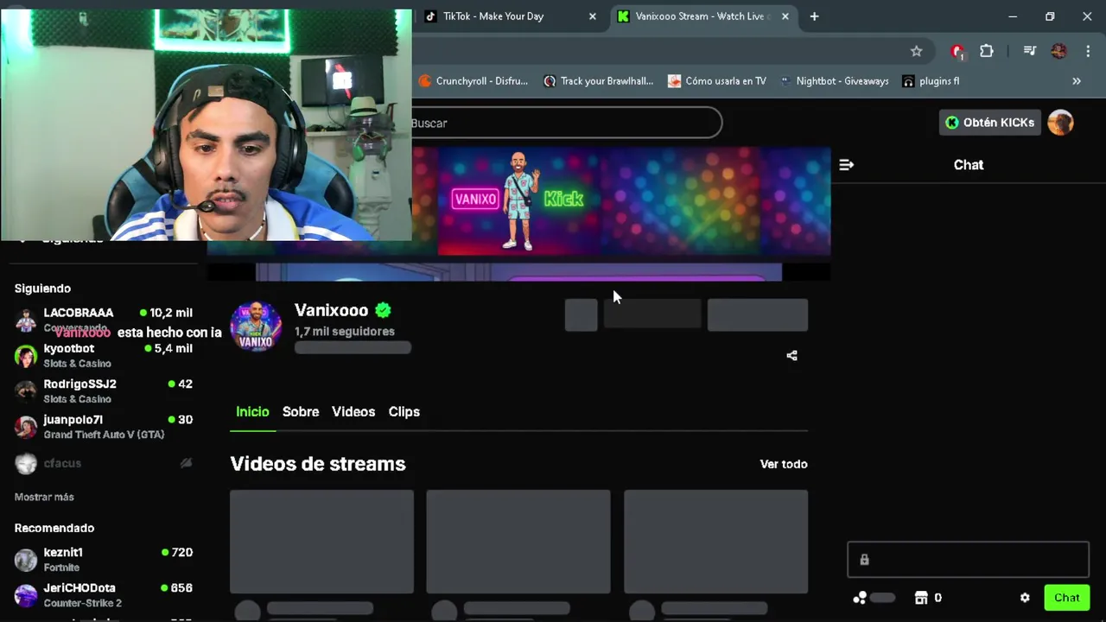The height and width of the screenshot is (622, 1106).
Task: Switch to the Clips tab
Action: (404, 412)
